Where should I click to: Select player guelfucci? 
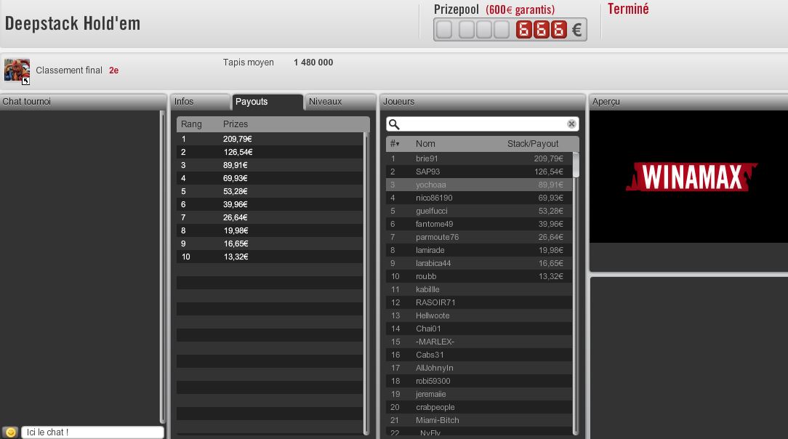tap(479, 211)
